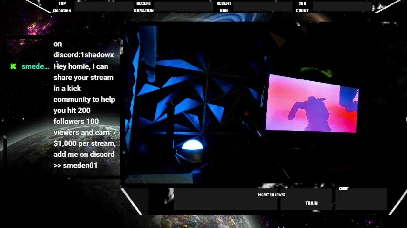Screen dimensions: 407x228
Task: Click the pink screen in the webcam feed
Action: coord(312,104)
